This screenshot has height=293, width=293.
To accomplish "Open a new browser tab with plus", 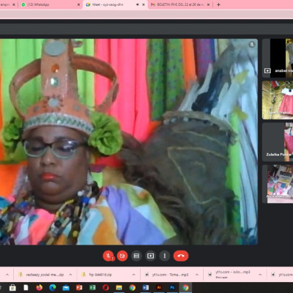I will click(x=218, y=4).
